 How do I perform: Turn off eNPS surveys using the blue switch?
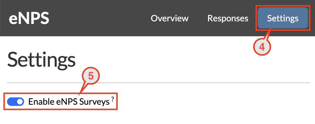(x=16, y=102)
